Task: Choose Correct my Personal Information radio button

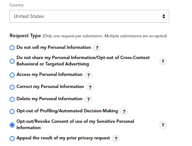Action: (x=12, y=87)
